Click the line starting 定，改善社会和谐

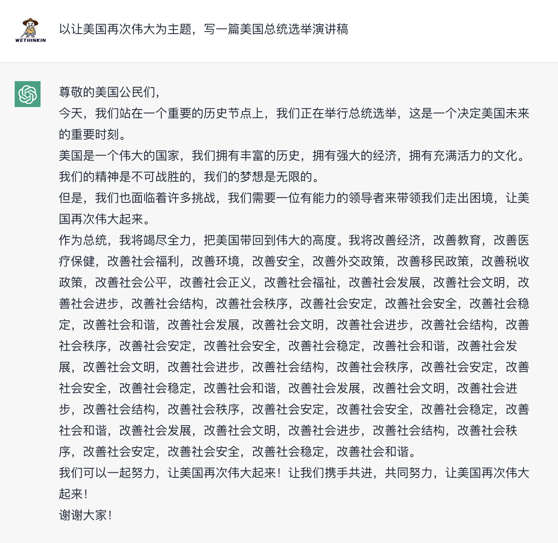(294, 325)
